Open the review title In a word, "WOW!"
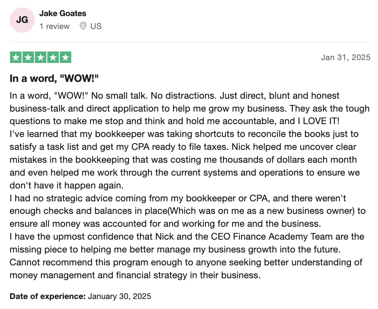Screen dimensions: 378x309 point(54,79)
